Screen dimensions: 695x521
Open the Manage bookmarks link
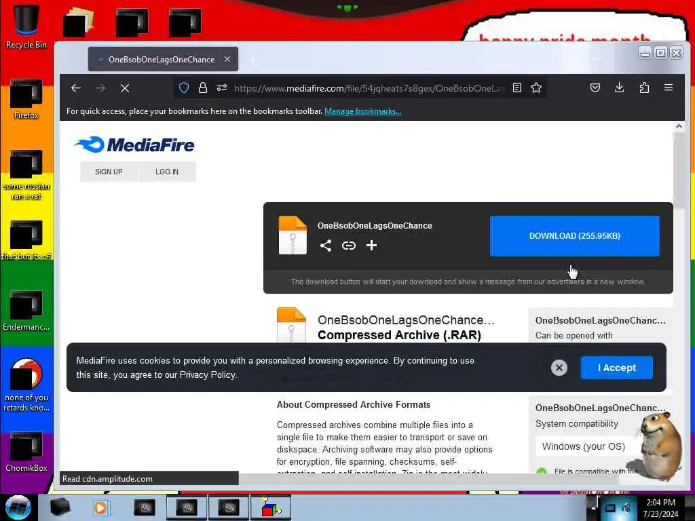363,111
